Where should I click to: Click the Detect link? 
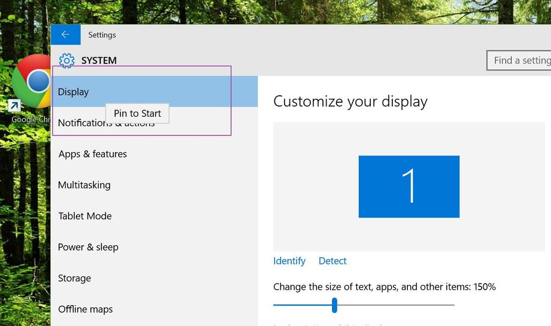click(332, 261)
